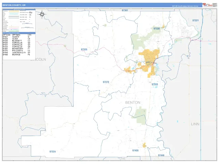The image size is (219, 164).
Task: Click the BLODGETT row in the ZIP index
Action: tap(19, 41)
